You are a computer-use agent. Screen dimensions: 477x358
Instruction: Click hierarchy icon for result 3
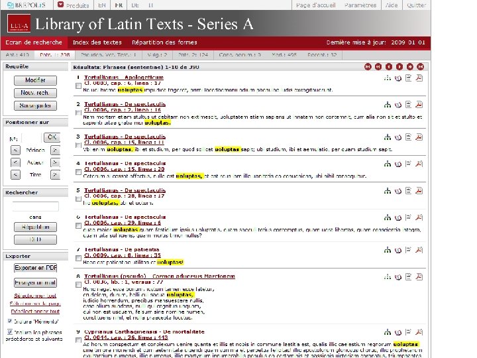388,137
